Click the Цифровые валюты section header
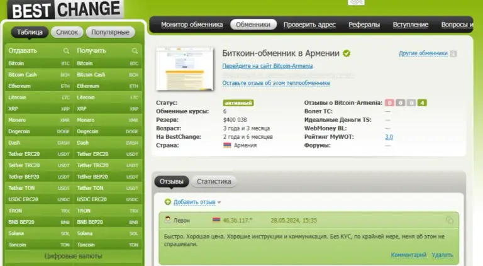 74,256
